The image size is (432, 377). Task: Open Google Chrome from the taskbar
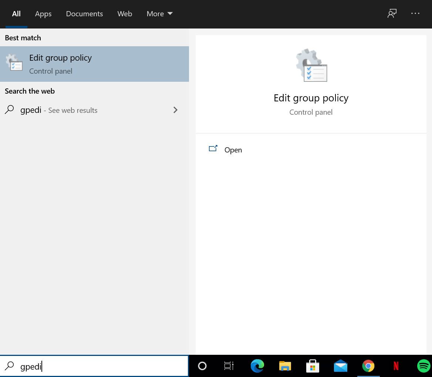[368, 366]
